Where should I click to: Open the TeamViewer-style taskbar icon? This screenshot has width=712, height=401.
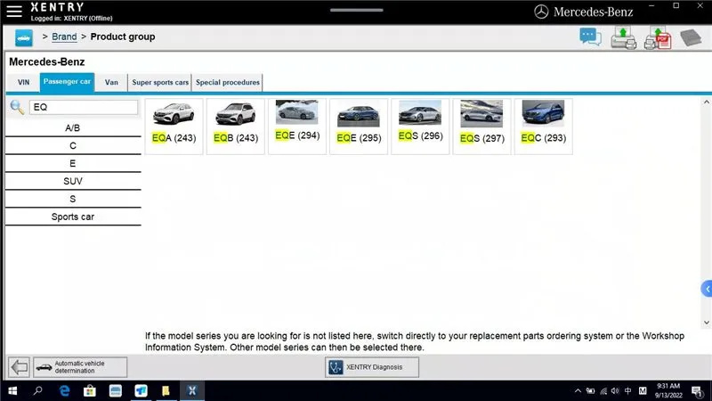(141, 390)
